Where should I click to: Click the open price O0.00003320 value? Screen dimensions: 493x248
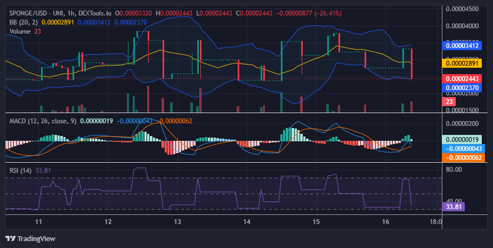coord(133,13)
